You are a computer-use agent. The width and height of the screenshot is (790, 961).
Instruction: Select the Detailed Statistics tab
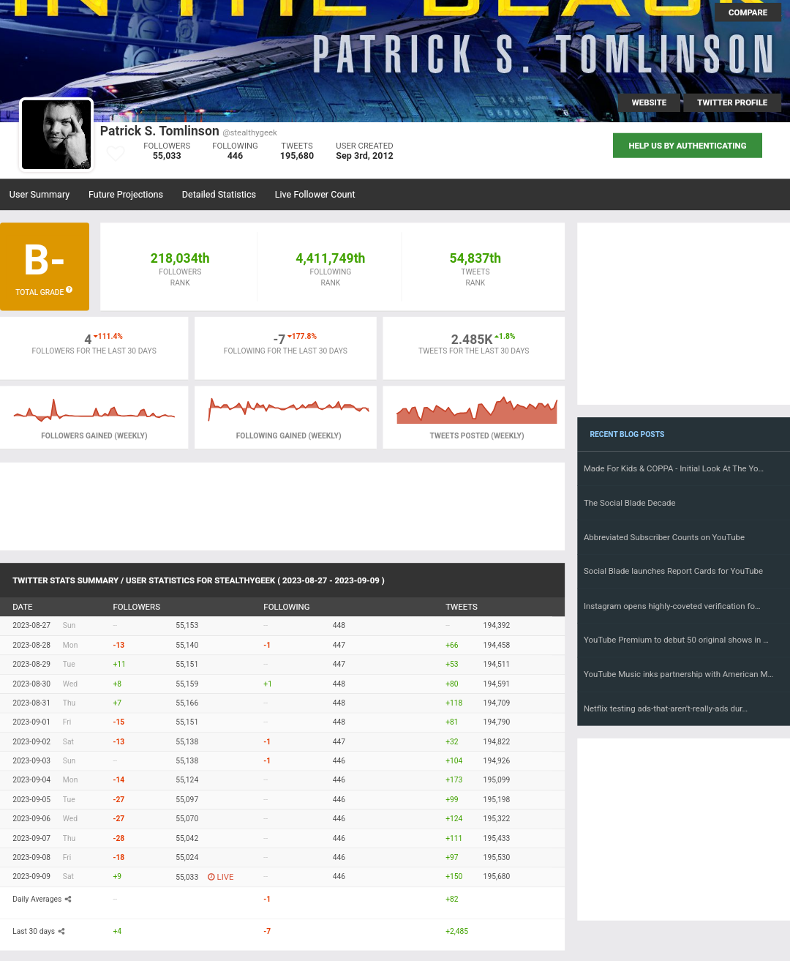coord(219,195)
